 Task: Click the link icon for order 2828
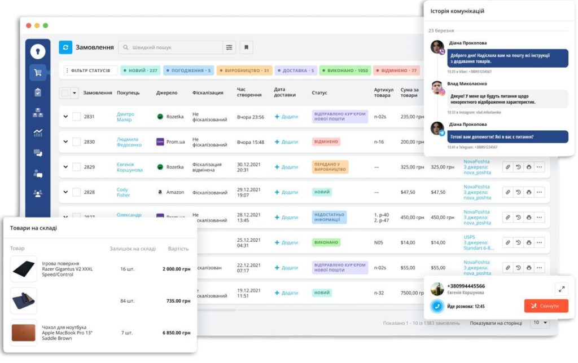[507, 192]
